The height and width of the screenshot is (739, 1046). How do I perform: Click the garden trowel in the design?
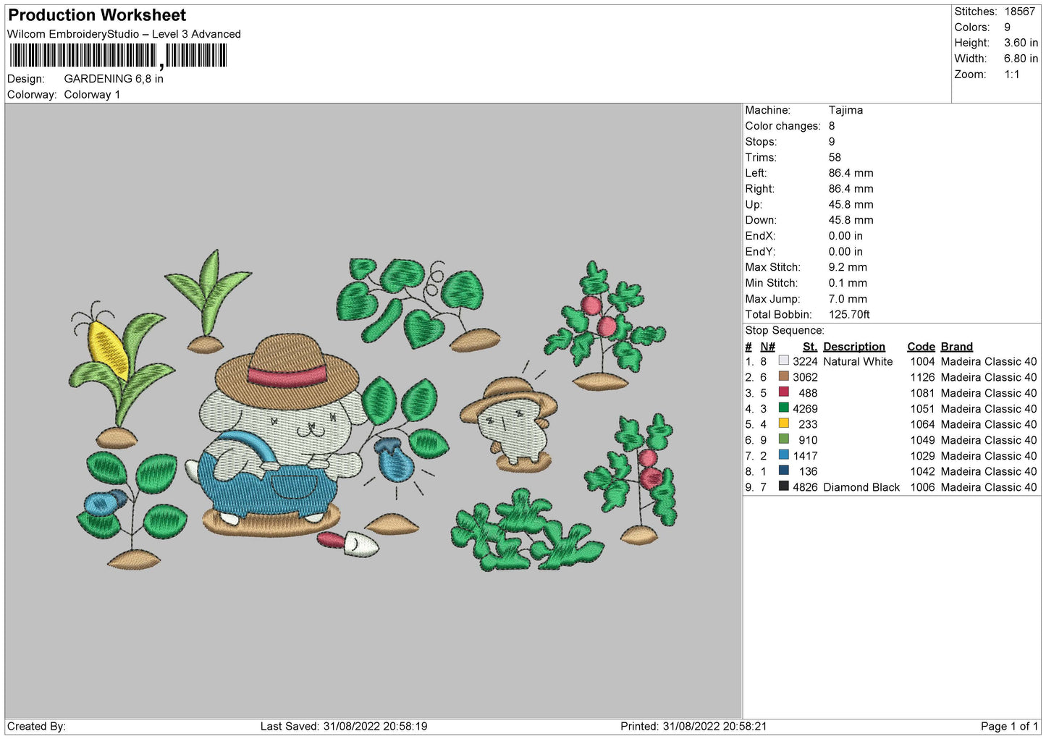[348, 543]
